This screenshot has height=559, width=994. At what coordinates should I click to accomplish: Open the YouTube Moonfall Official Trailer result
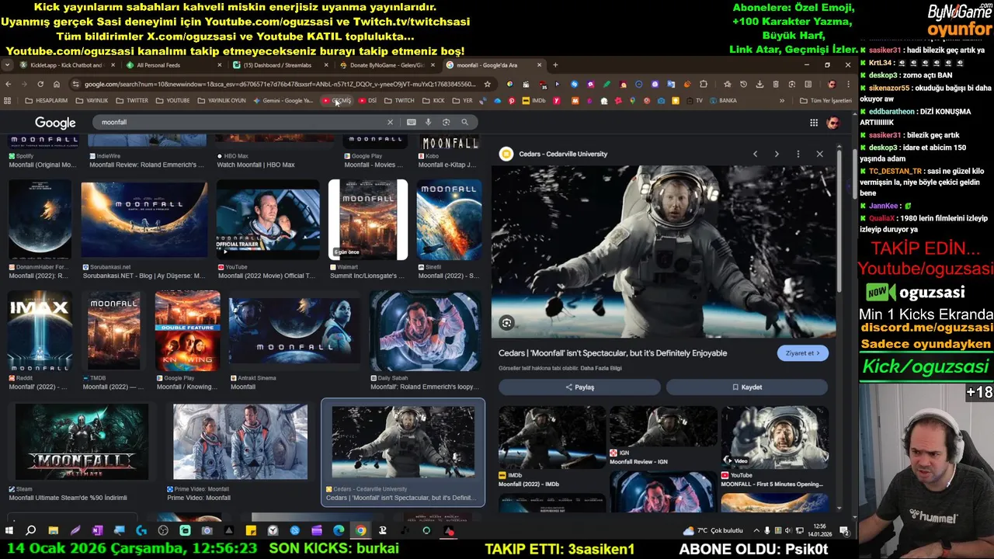268,220
